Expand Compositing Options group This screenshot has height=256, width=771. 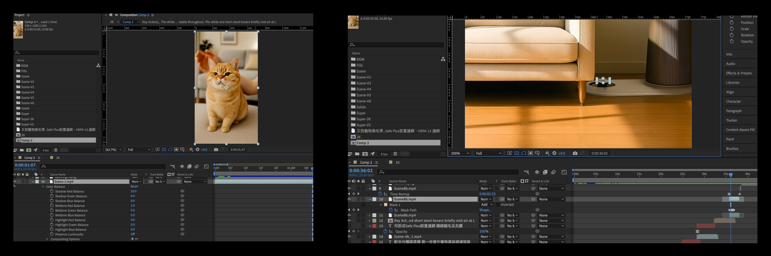(x=47, y=239)
